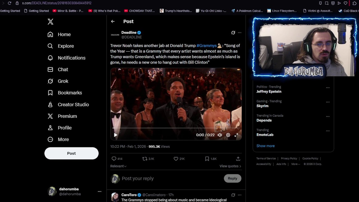Mute the video with the speaker icon
This screenshot has height=202, width=359.
(220, 135)
